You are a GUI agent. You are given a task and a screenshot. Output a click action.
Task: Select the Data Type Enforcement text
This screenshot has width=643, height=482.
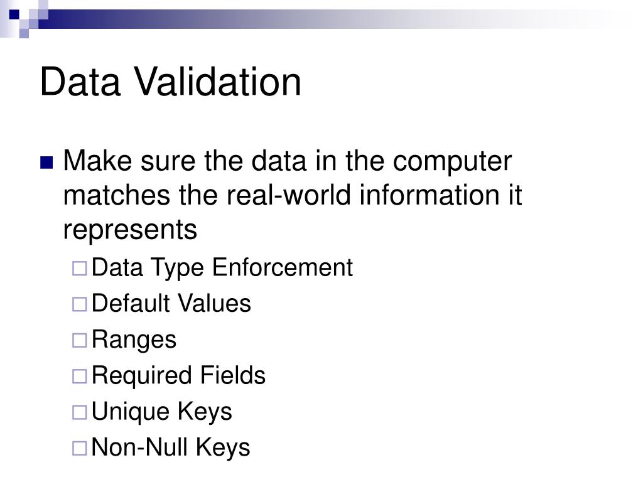tap(222, 268)
